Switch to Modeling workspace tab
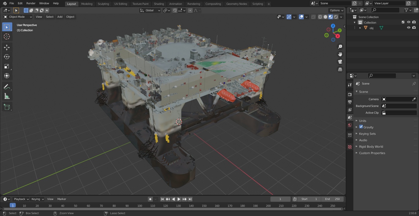This screenshot has height=216, width=419. coord(87,4)
